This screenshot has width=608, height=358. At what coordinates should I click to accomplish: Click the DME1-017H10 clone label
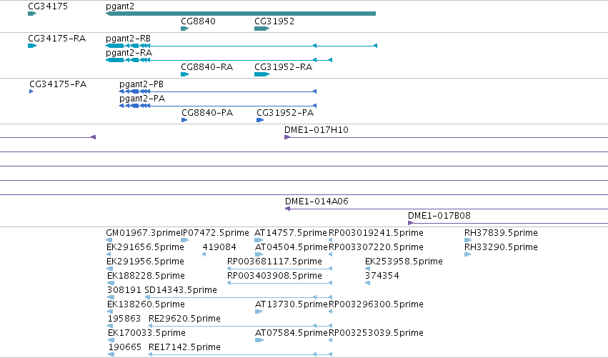tap(317, 130)
